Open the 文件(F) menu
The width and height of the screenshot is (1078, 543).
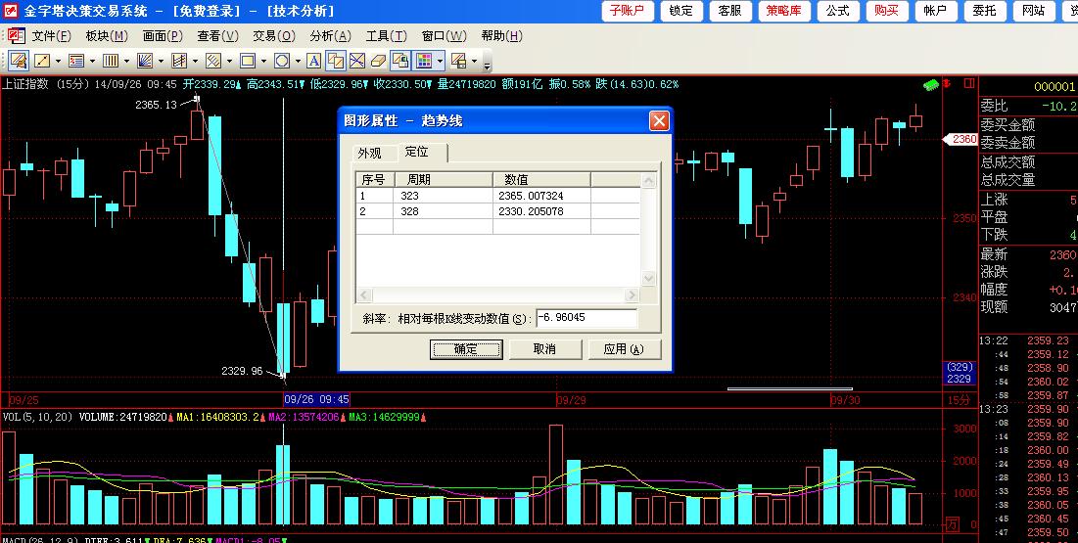(x=52, y=36)
